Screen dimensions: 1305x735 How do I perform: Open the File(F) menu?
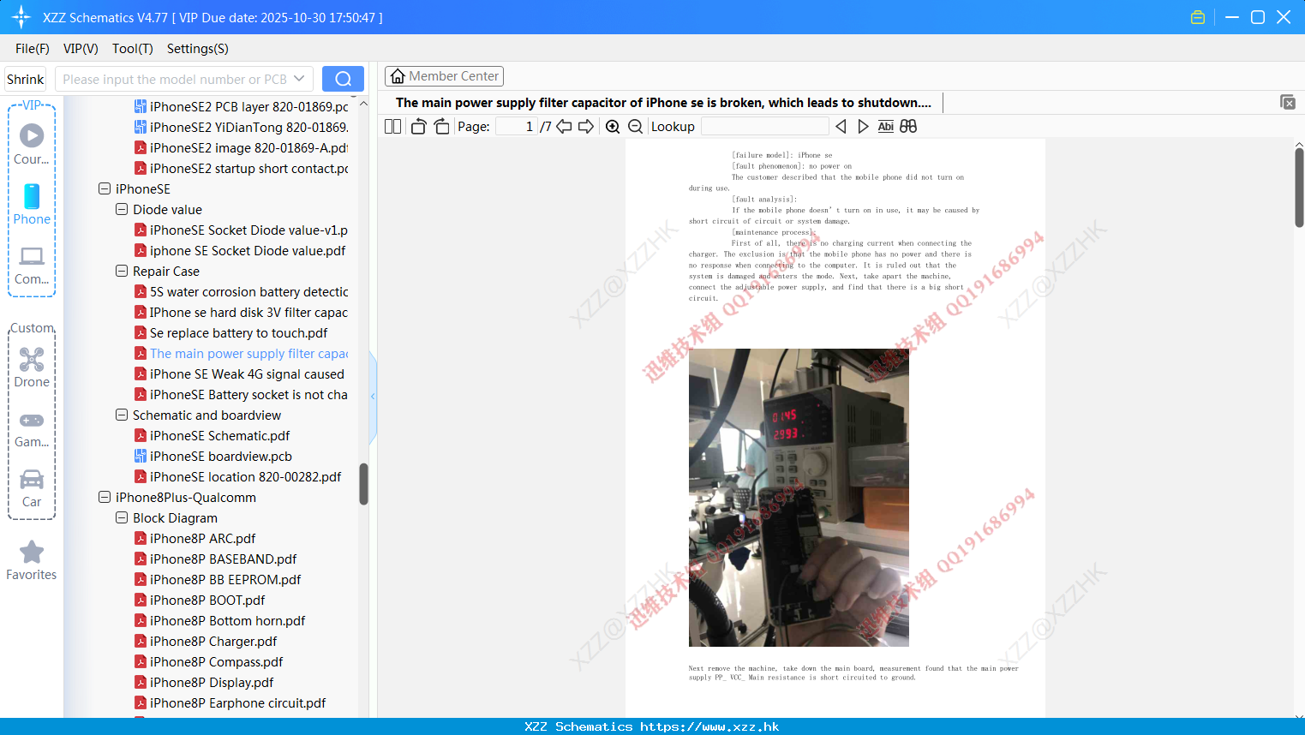click(33, 49)
